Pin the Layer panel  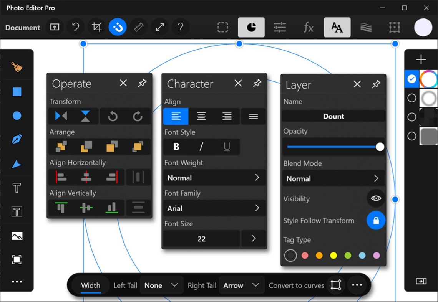pos(376,84)
